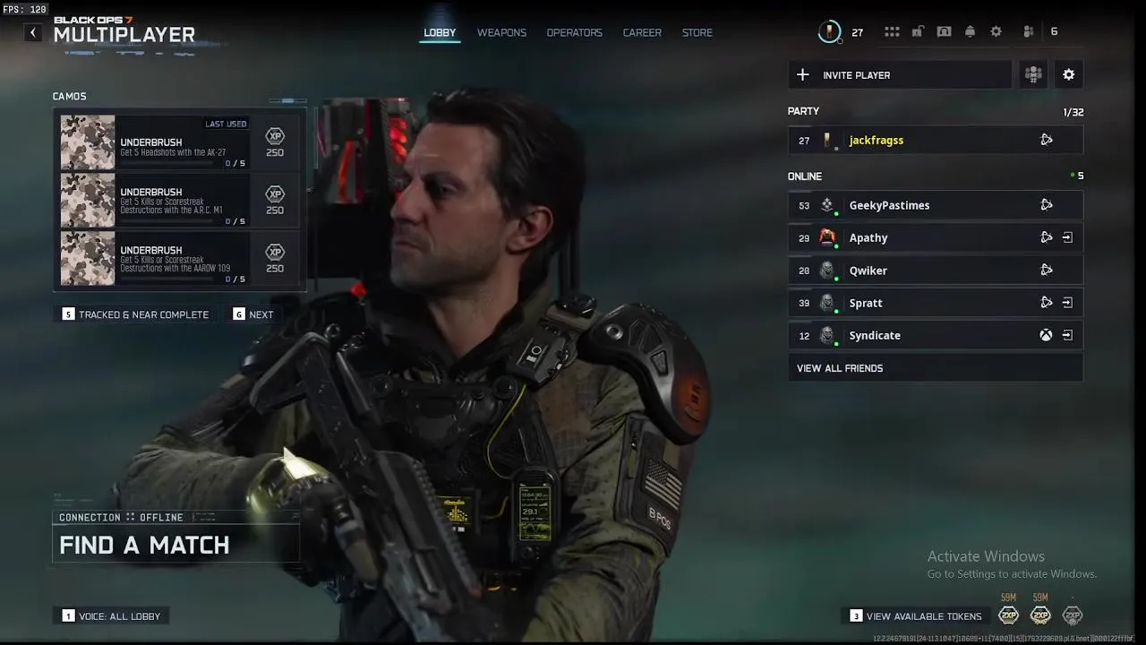Image resolution: width=1146 pixels, height=645 pixels.
Task: Click the Connection Offline status text
Action: pyautogui.click(x=121, y=518)
